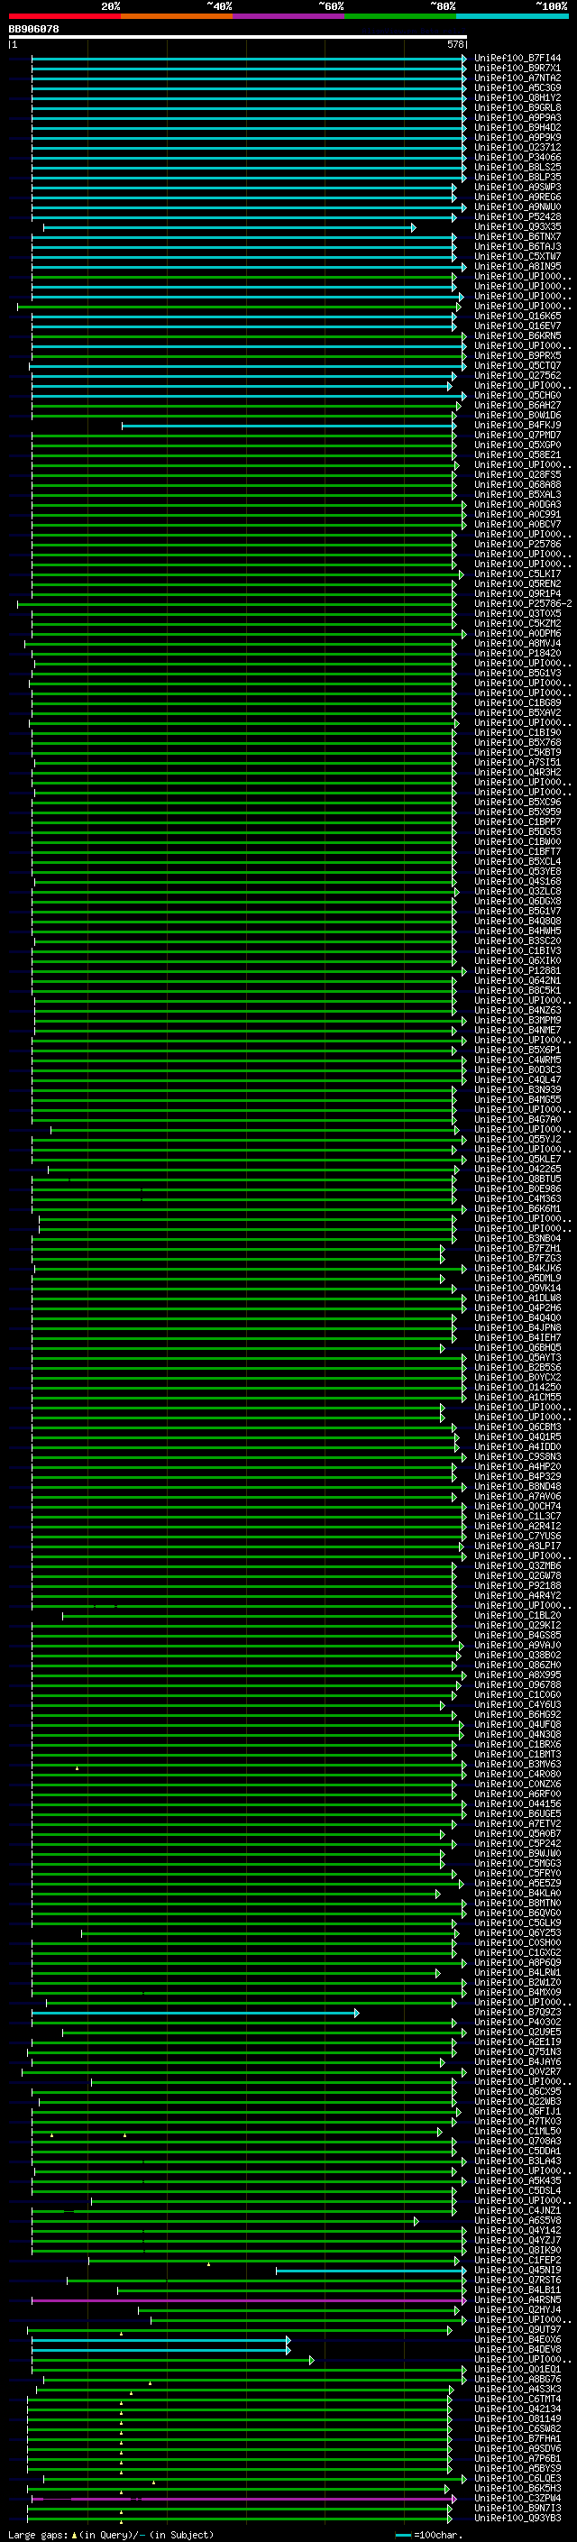Select label UniRef100_Q93X35
The image size is (577, 2542).
(517, 227)
